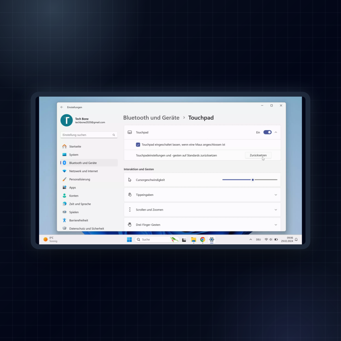Viewport: 341px width, 341px height.
Task: Expand the Tippeingaben section
Action: [276, 195]
